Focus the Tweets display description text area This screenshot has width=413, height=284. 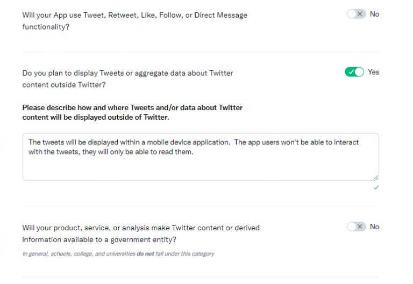pyautogui.click(x=200, y=166)
